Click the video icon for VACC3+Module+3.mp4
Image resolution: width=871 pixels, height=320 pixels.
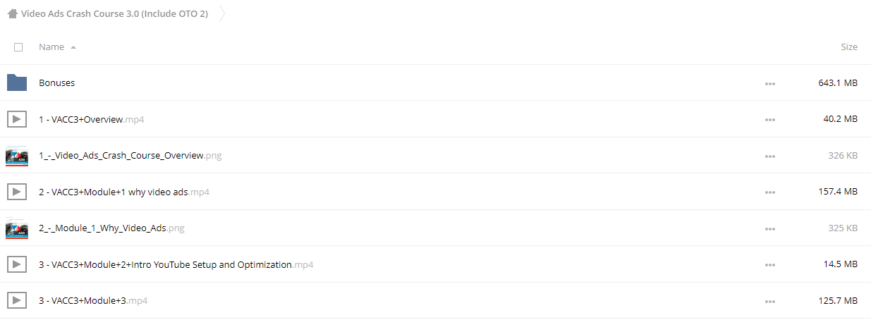click(17, 301)
